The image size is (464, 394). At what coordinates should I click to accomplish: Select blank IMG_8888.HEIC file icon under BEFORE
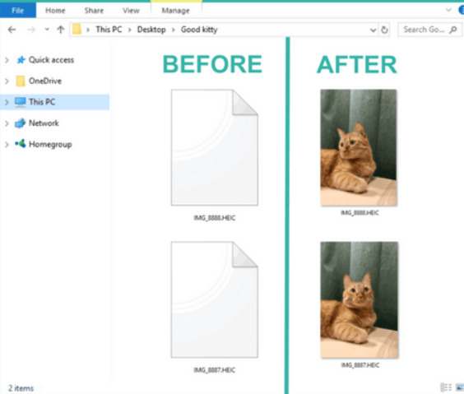point(215,147)
